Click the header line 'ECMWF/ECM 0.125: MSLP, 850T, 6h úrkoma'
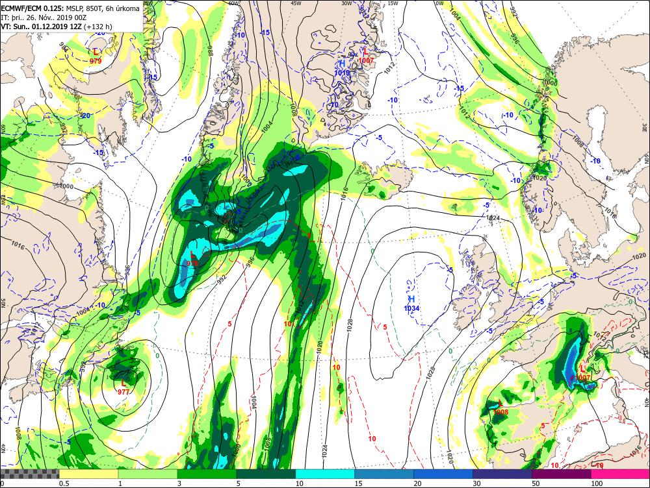This screenshot has height=488, width=650. pyautogui.click(x=70, y=8)
